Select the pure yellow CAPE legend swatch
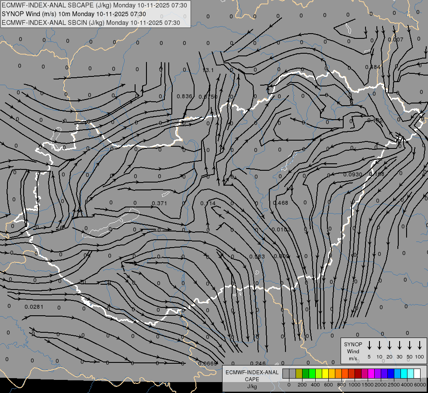This screenshot has width=428, height=393. click(325, 373)
